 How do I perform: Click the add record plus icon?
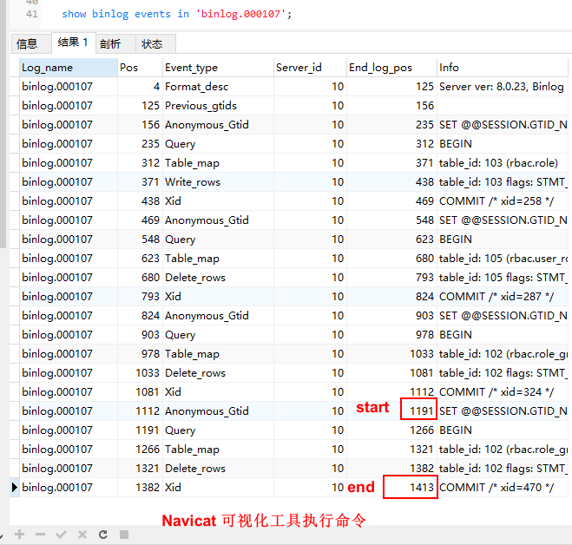point(19,535)
